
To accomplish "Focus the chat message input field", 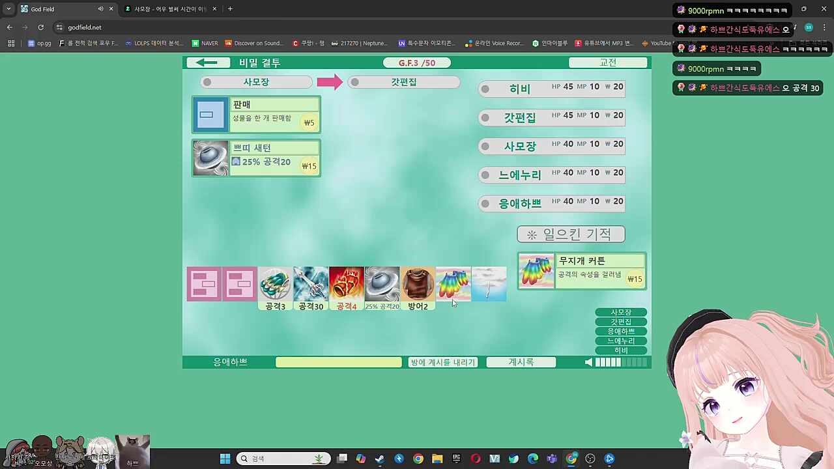I will [x=339, y=362].
